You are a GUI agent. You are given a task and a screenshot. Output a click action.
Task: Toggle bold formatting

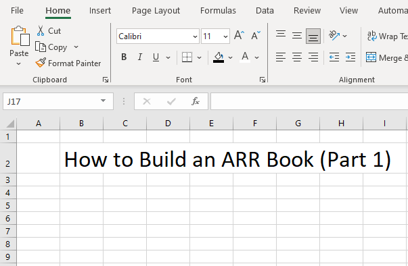(x=124, y=57)
